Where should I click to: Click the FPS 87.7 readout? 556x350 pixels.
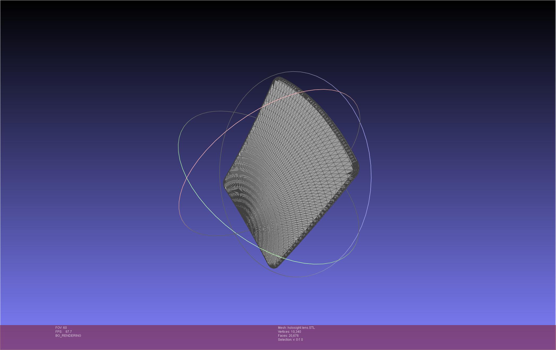[63, 332]
